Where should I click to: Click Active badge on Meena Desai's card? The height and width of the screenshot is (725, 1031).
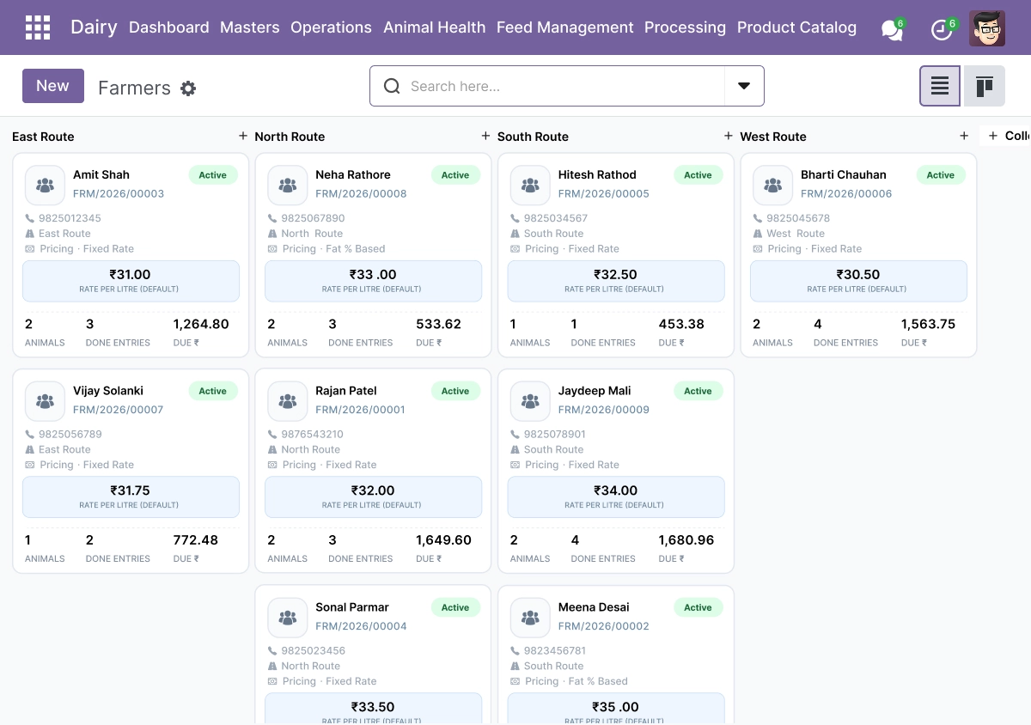699,607
